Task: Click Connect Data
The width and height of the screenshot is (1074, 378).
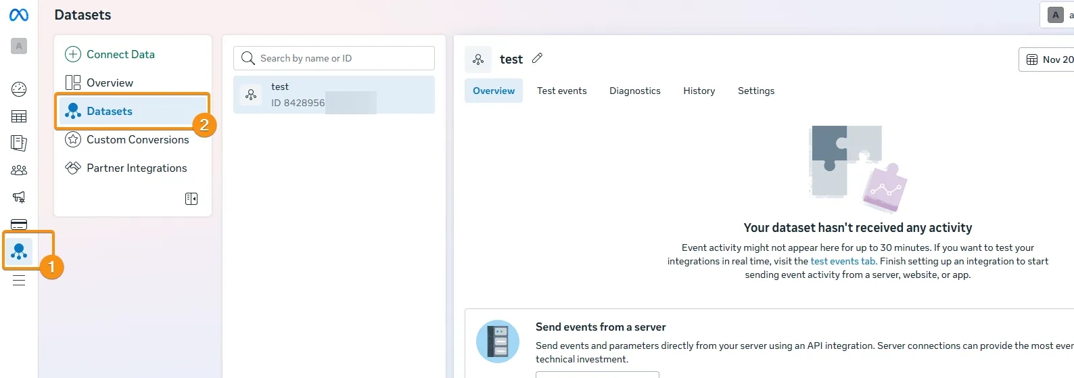Action: coord(120,54)
